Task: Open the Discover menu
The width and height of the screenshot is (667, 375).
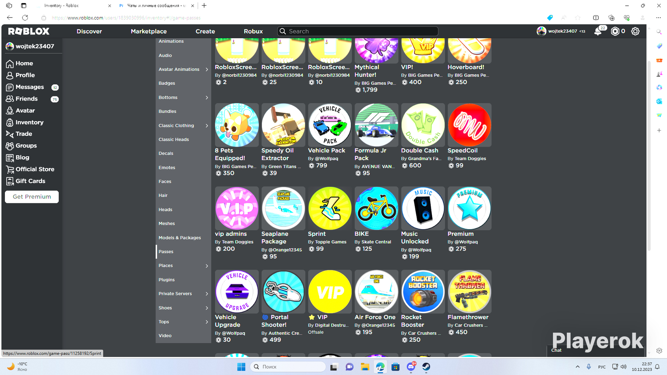Action: coord(89,31)
